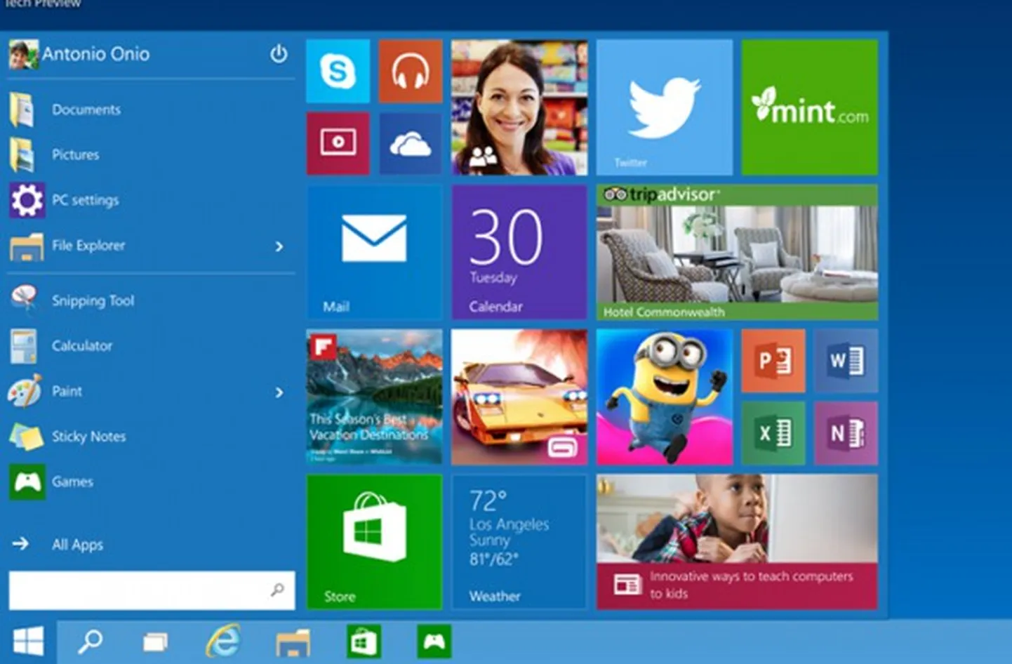This screenshot has height=664, width=1012.
Task: Expand the Paint jump list arrow
Action: (x=279, y=392)
